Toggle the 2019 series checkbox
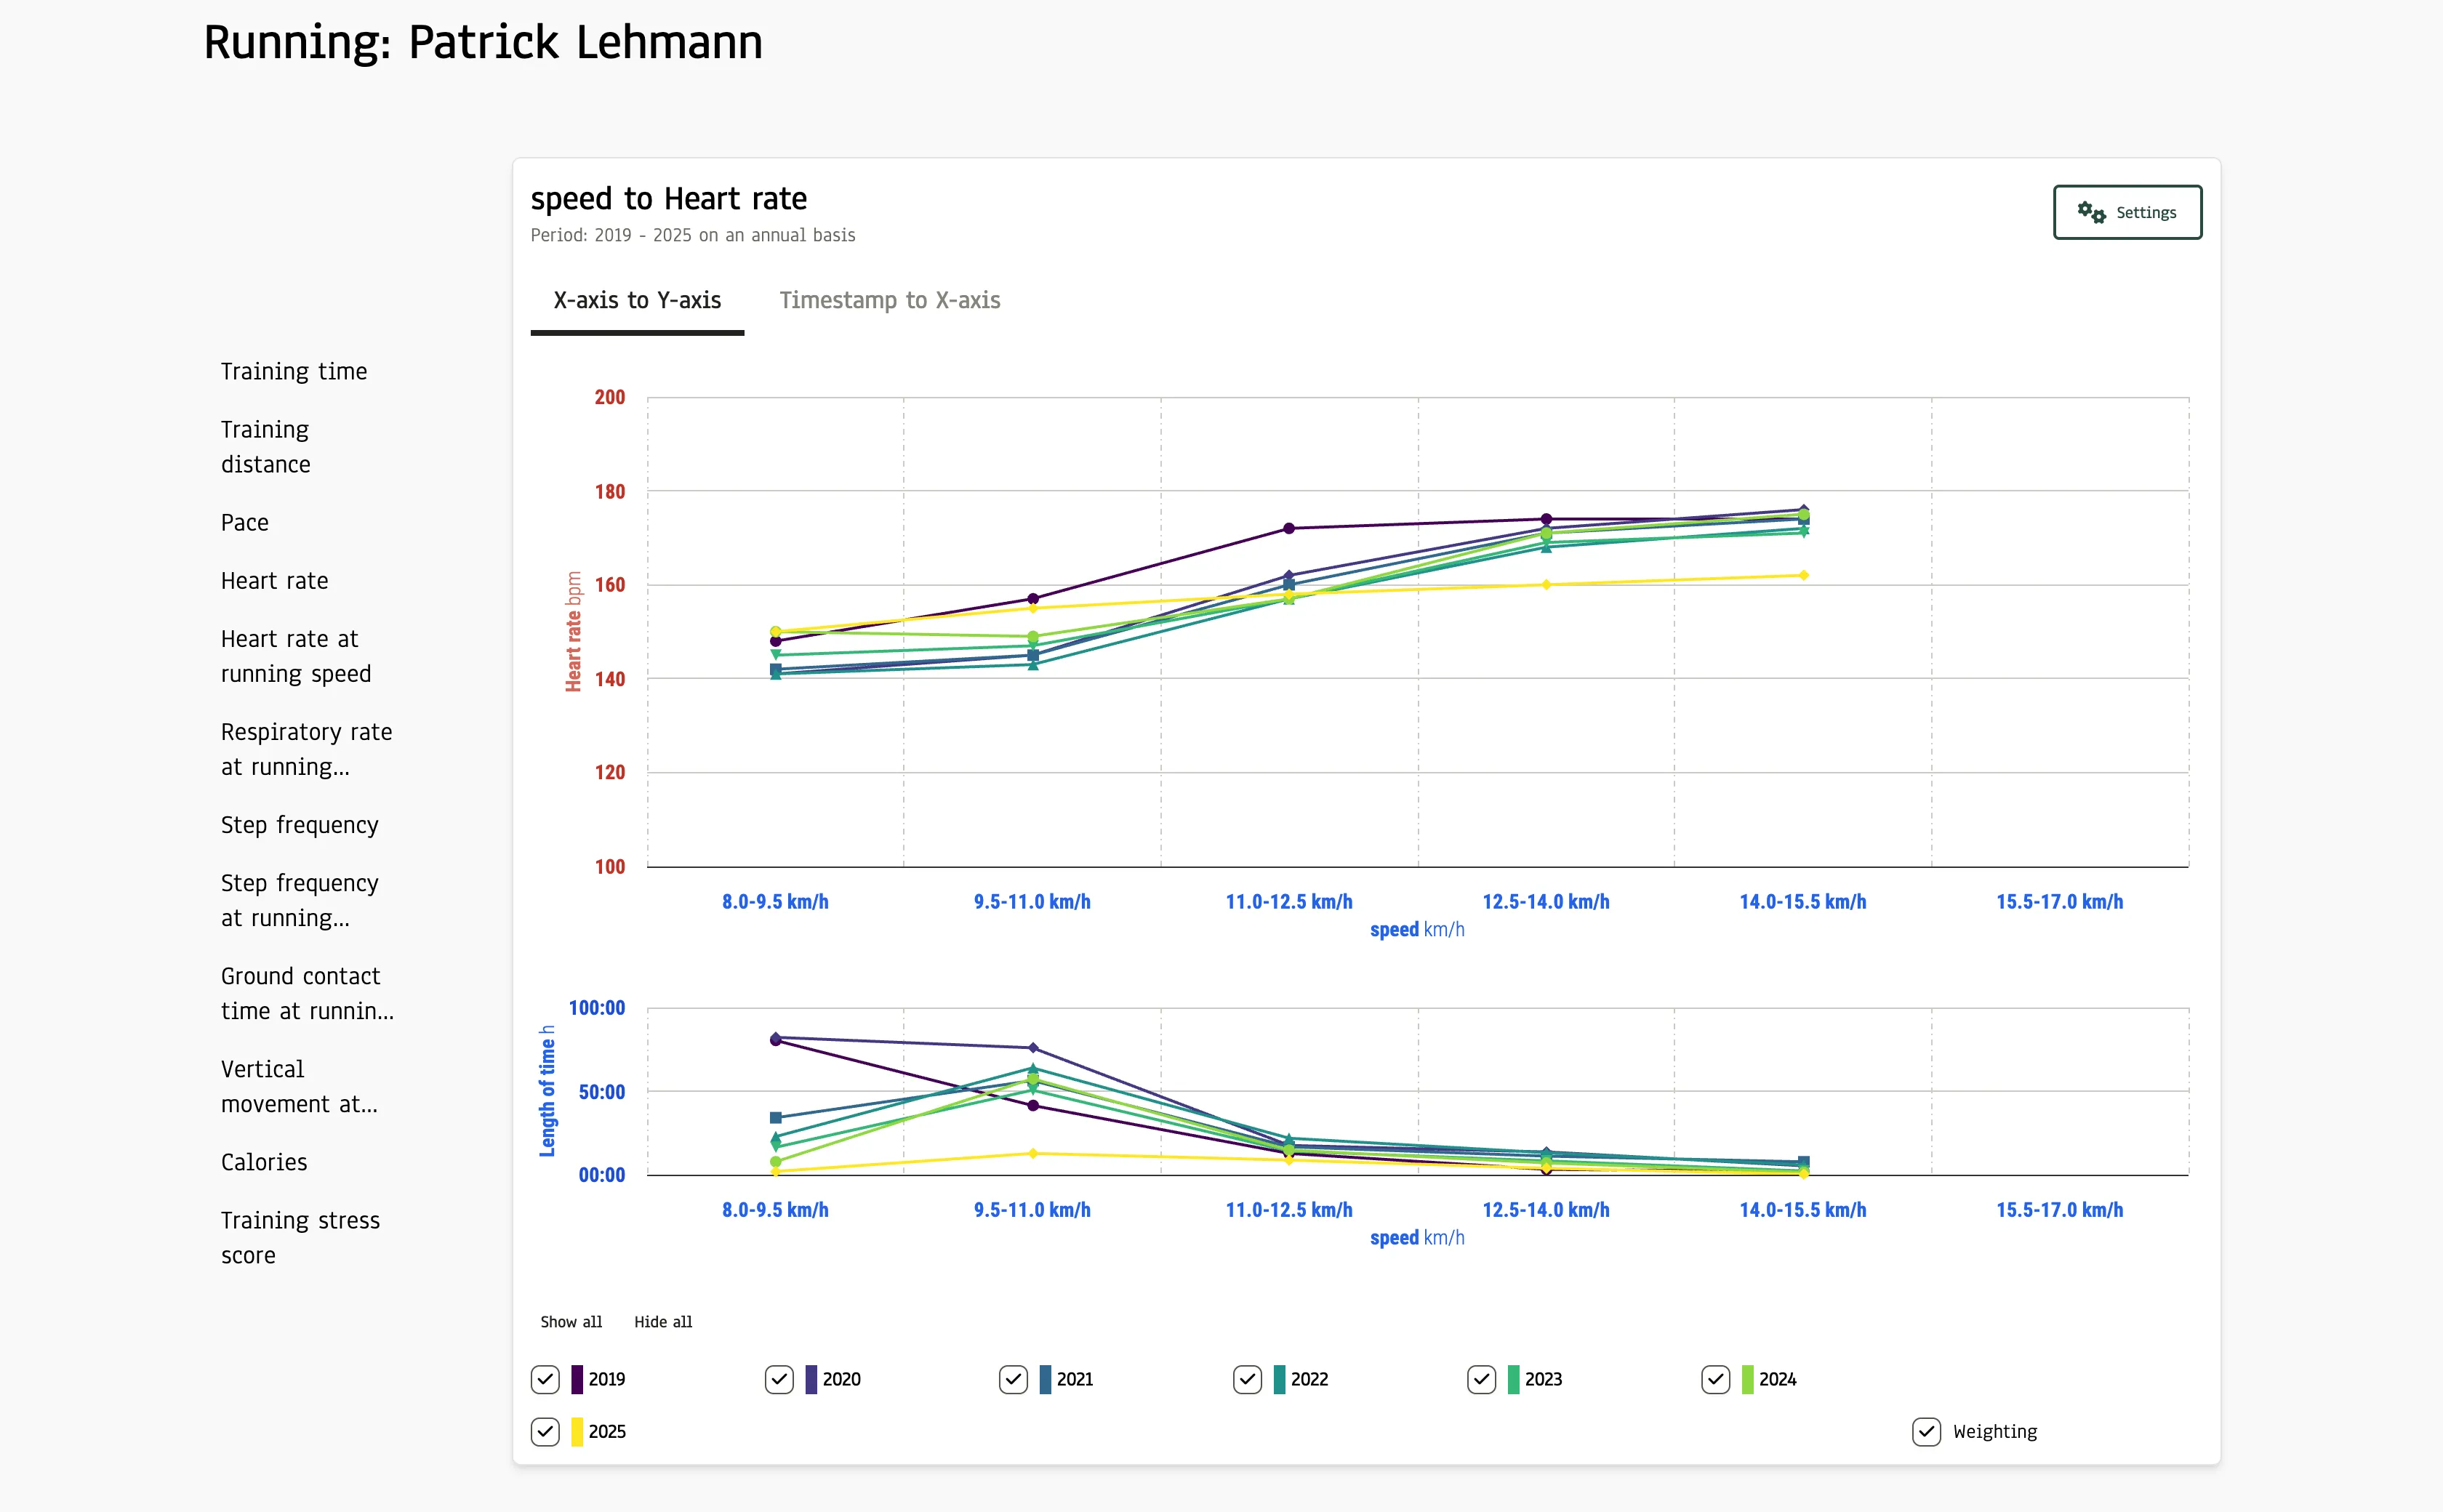 click(x=545, y=1379)
